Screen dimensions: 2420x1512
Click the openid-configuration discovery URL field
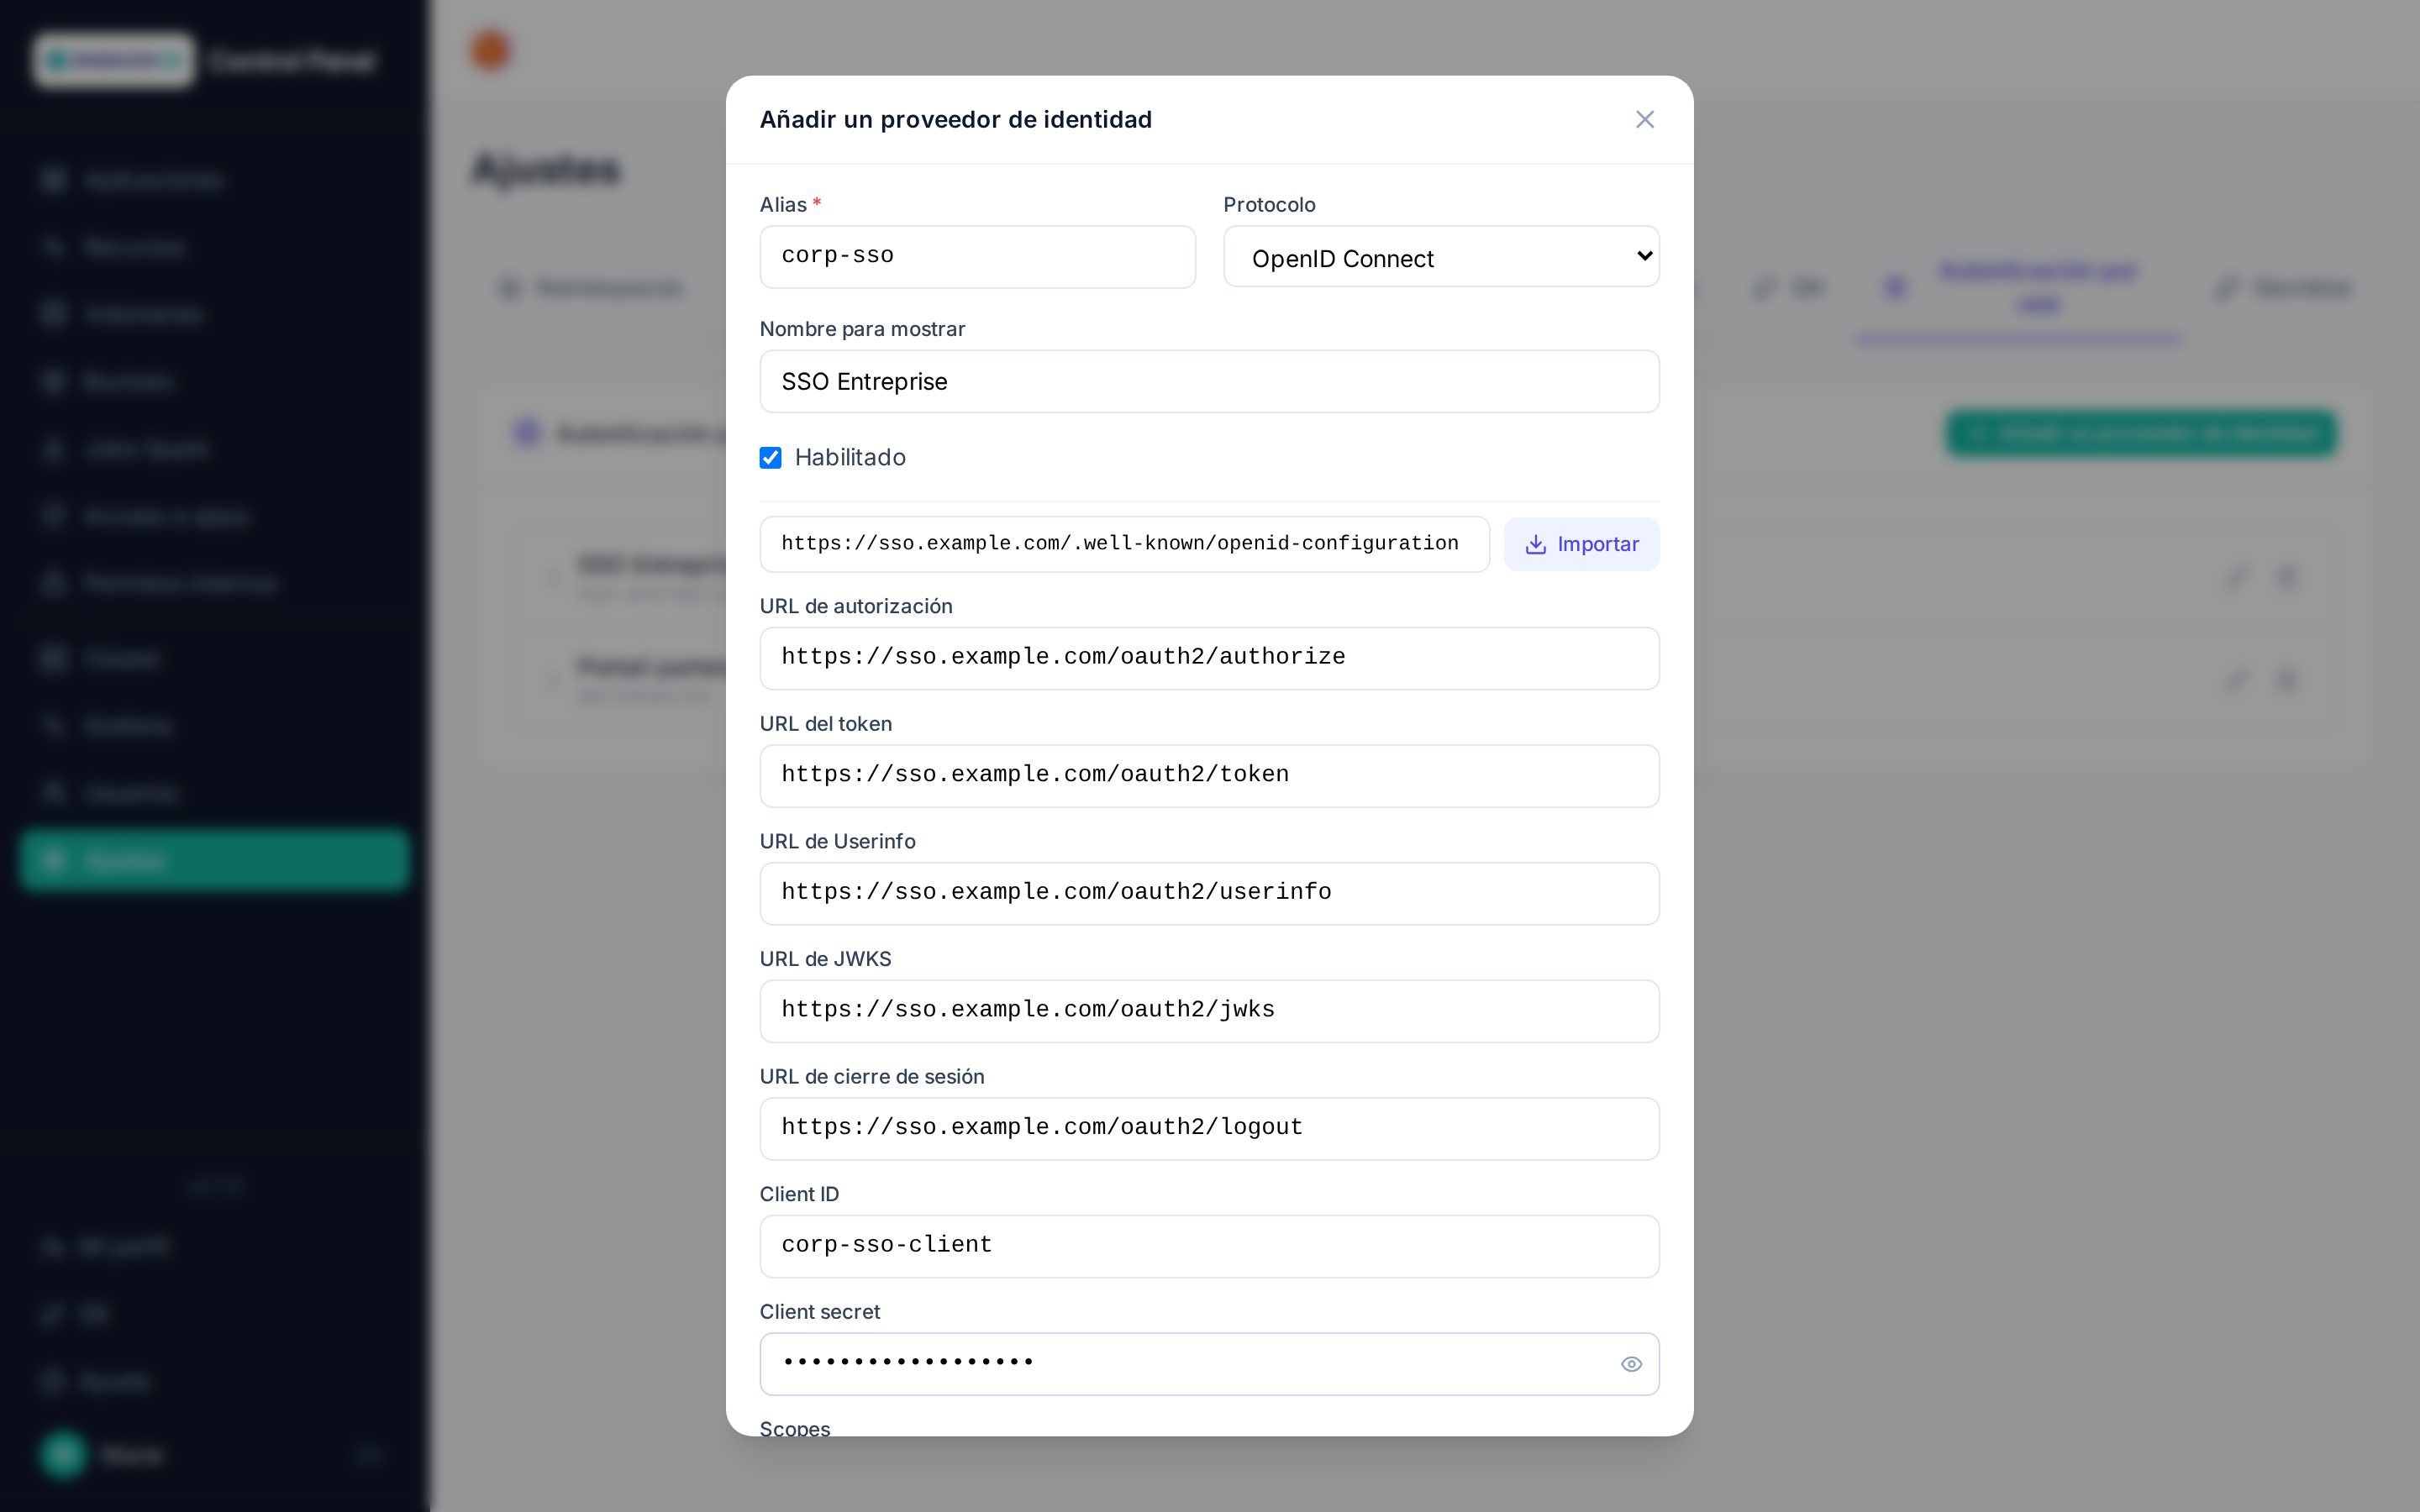1124,544
